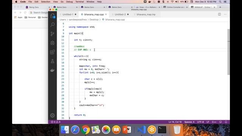This screenshot has width=242, height=136.
Task: Change LF end-of-line sequence
Action: [x=208, y=122]
